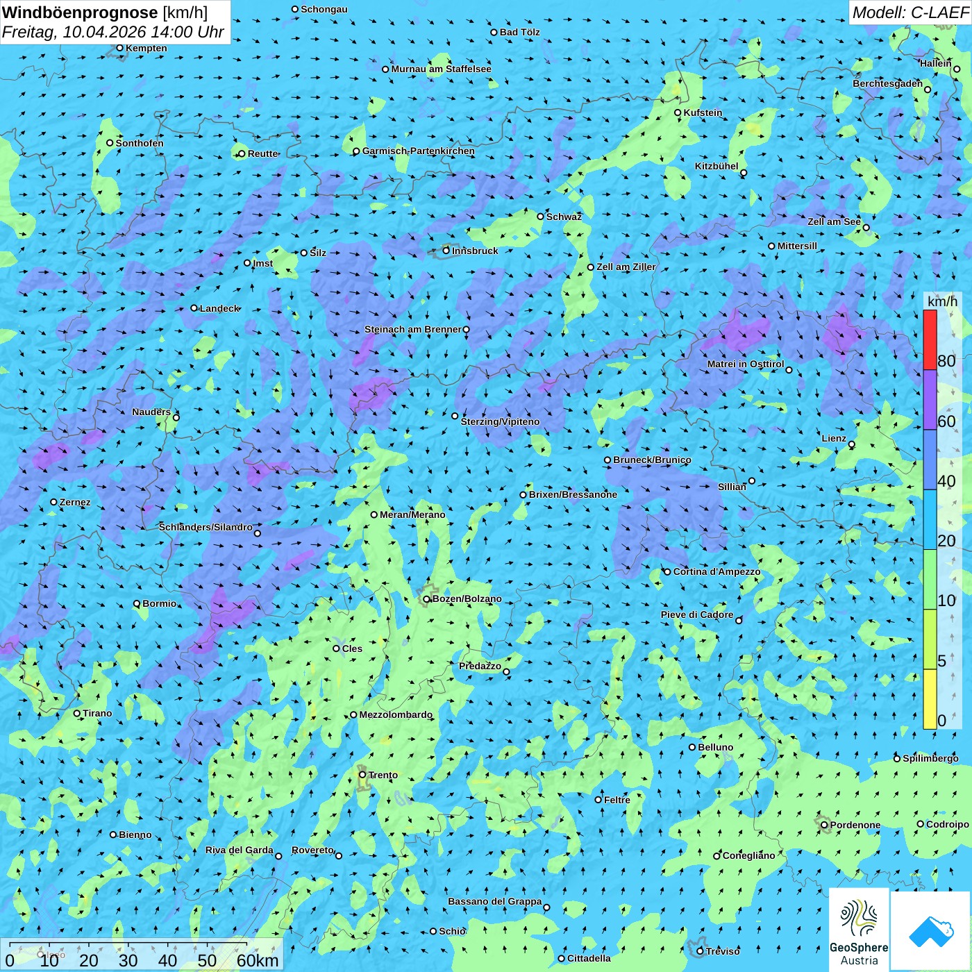Click the Zell am Ziller label
The image size is (972, 972).
click(626, 267)
